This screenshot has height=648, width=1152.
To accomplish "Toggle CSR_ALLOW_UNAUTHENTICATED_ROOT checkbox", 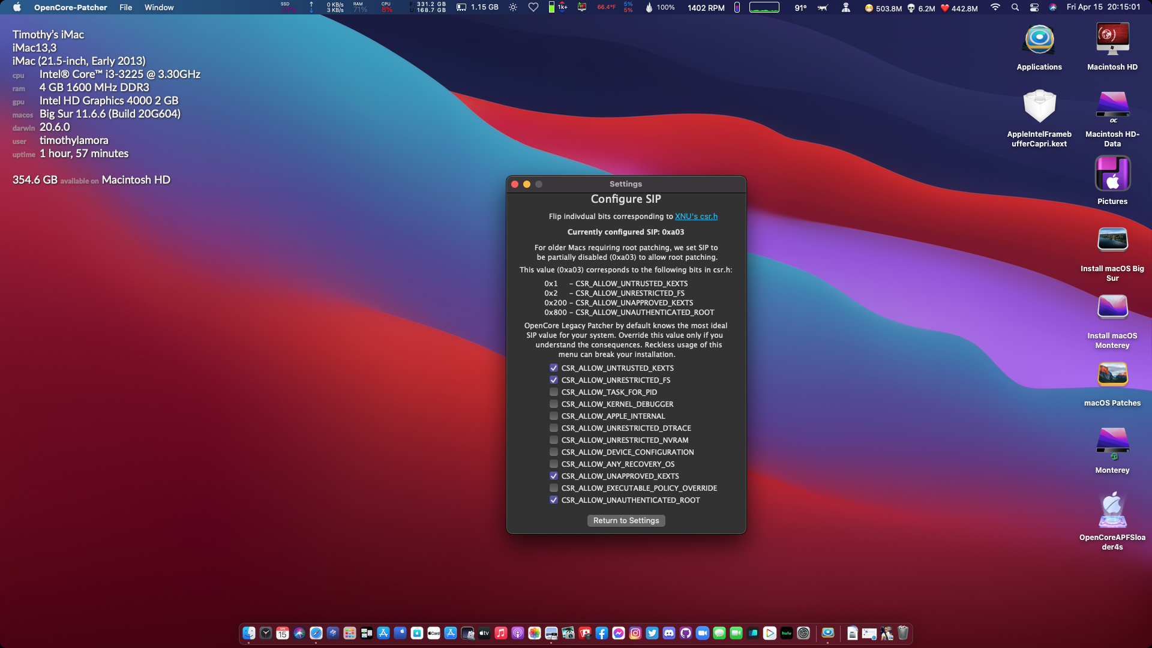I will tap(554, 500).
